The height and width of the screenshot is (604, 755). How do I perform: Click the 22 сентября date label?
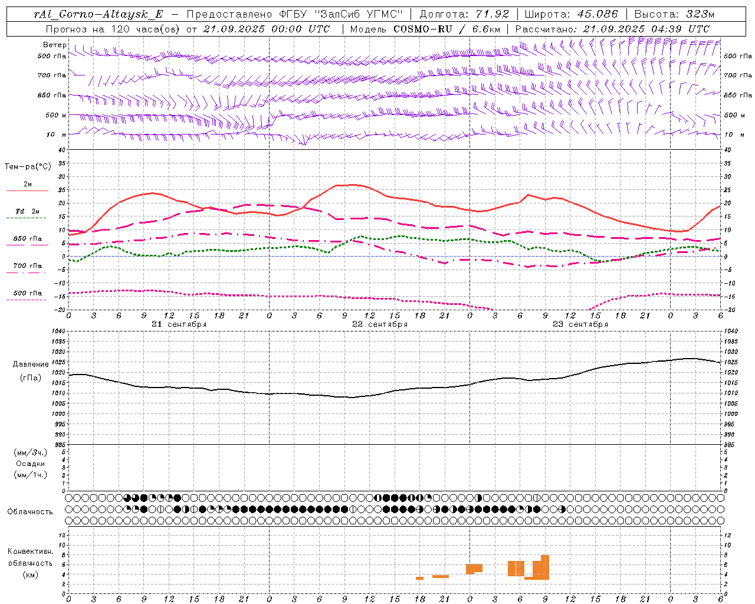[x=380, y=324]
